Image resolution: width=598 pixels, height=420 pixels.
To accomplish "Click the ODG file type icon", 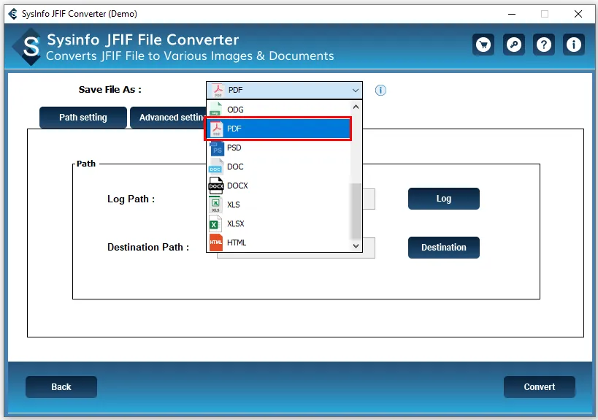I will pyautogui.click(x=216, y=109).
